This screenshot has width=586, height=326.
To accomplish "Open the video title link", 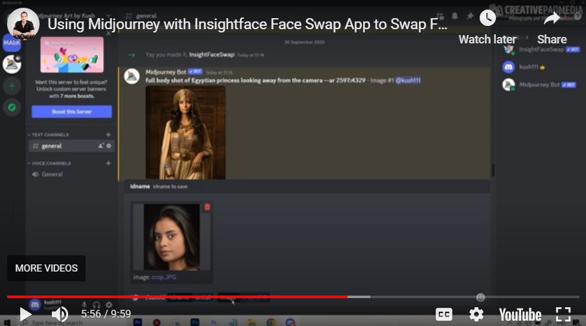I will click(248, 24).
